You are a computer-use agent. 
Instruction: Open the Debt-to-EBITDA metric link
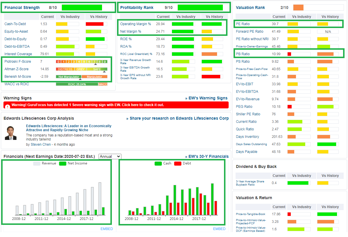pos(17,47)
